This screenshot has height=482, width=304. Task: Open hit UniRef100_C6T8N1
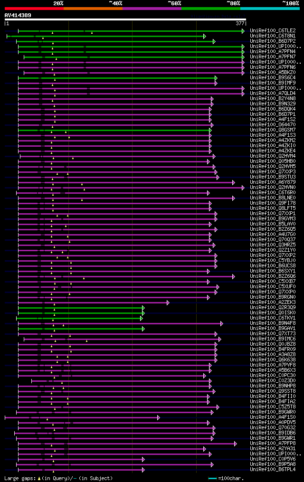pyautogui.click(x=273, y=36)
